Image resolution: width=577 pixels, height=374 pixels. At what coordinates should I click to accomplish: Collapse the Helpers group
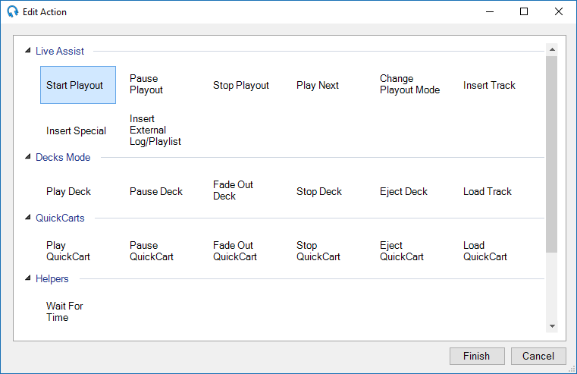pos(28,278)
